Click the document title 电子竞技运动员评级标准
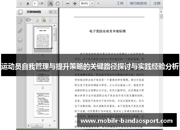Viewport: 180px width, 130px height. tap(108, 31)
